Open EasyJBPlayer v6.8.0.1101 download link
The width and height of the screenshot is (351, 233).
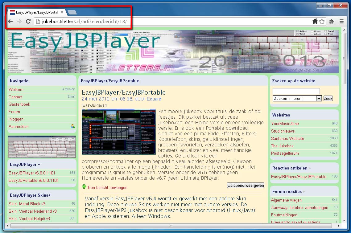click(x=32, y=173)
